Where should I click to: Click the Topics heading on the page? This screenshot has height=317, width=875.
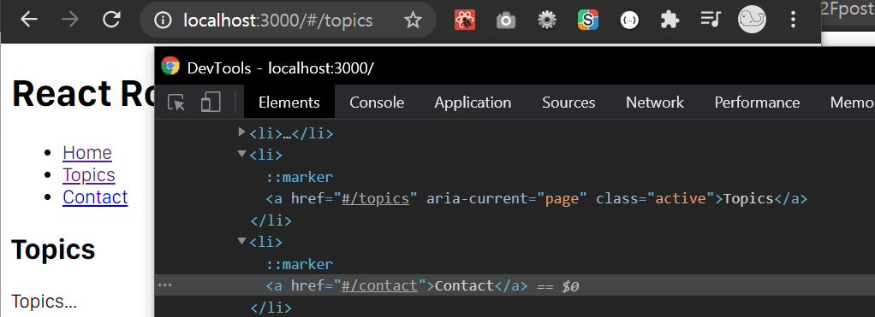click(54, 249)
